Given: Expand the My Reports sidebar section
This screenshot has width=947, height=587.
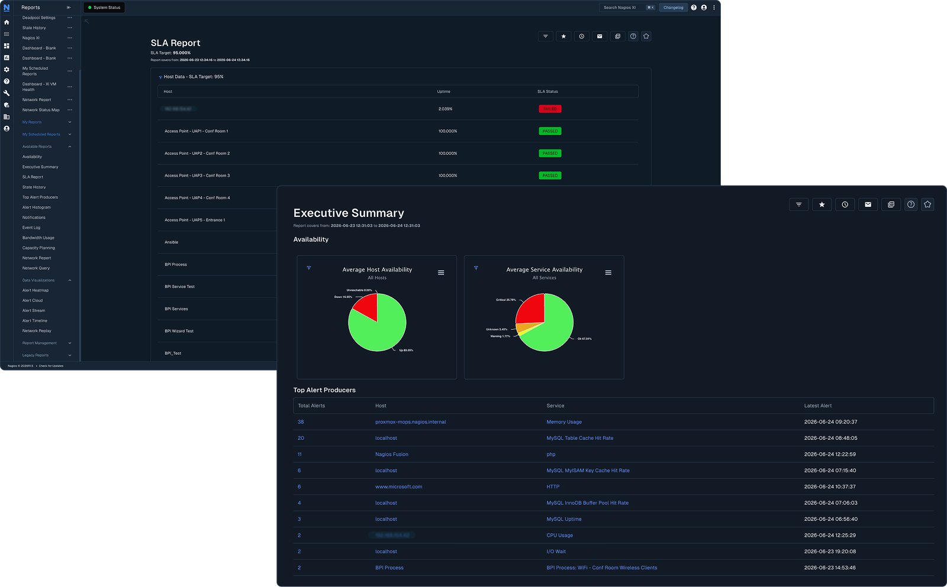Looking at the screenshot, I should pos(47,122).
